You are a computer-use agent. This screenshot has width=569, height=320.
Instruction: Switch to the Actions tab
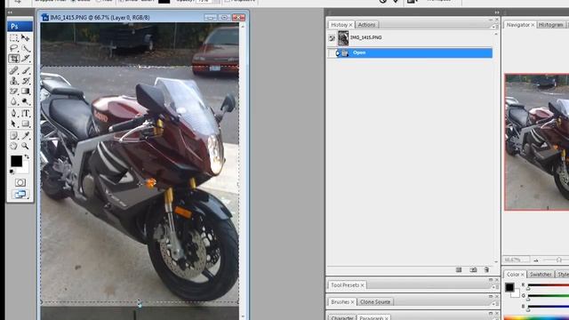coord(366,25)
